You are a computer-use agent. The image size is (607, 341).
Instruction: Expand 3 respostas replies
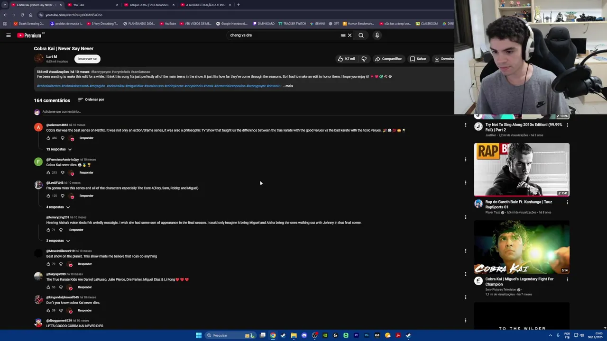[x=58, y=241]
